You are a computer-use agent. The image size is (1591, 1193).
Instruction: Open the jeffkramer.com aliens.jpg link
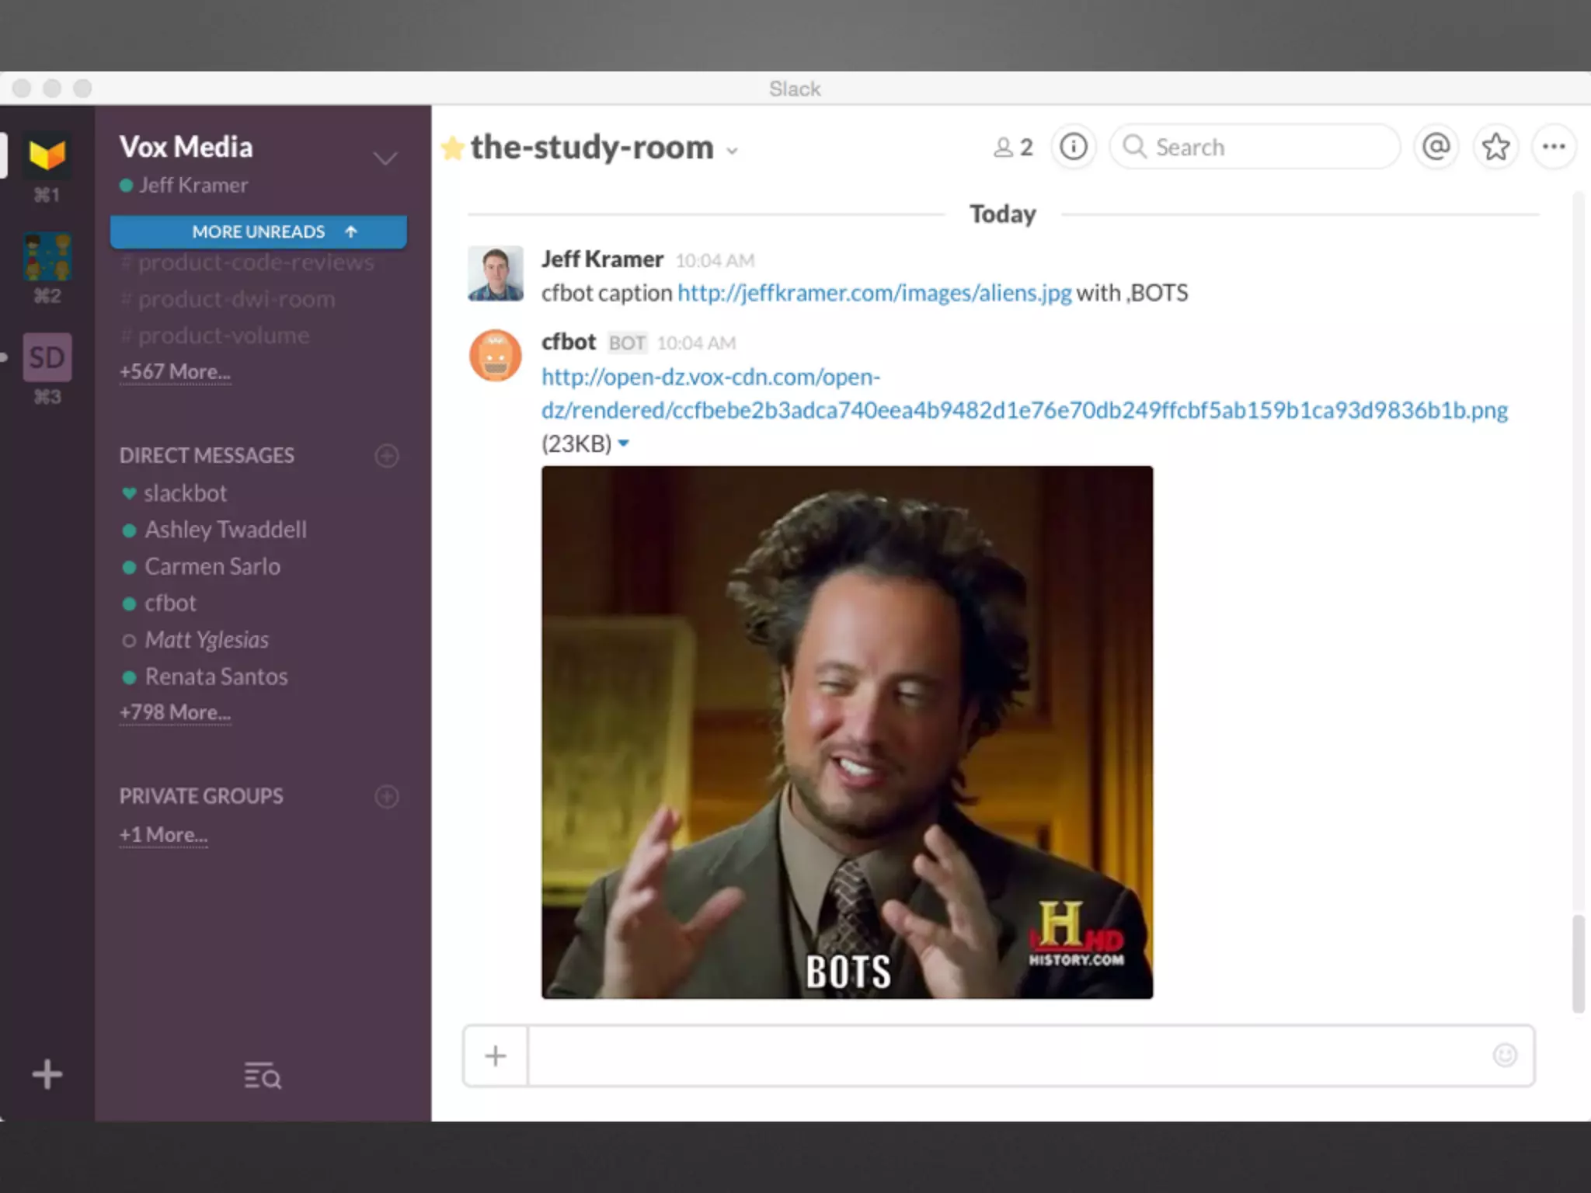tap(874, 293)
